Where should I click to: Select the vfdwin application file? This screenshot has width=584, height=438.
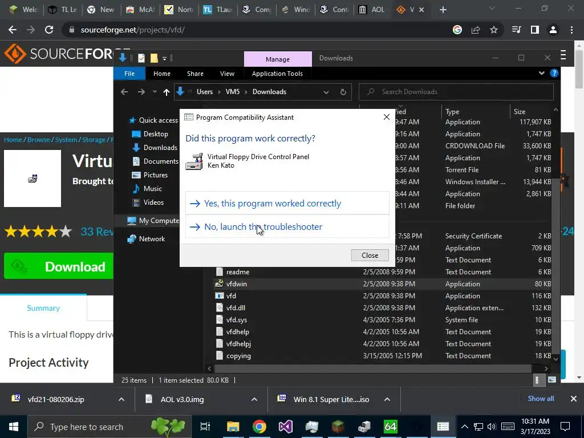pos(237,284)
